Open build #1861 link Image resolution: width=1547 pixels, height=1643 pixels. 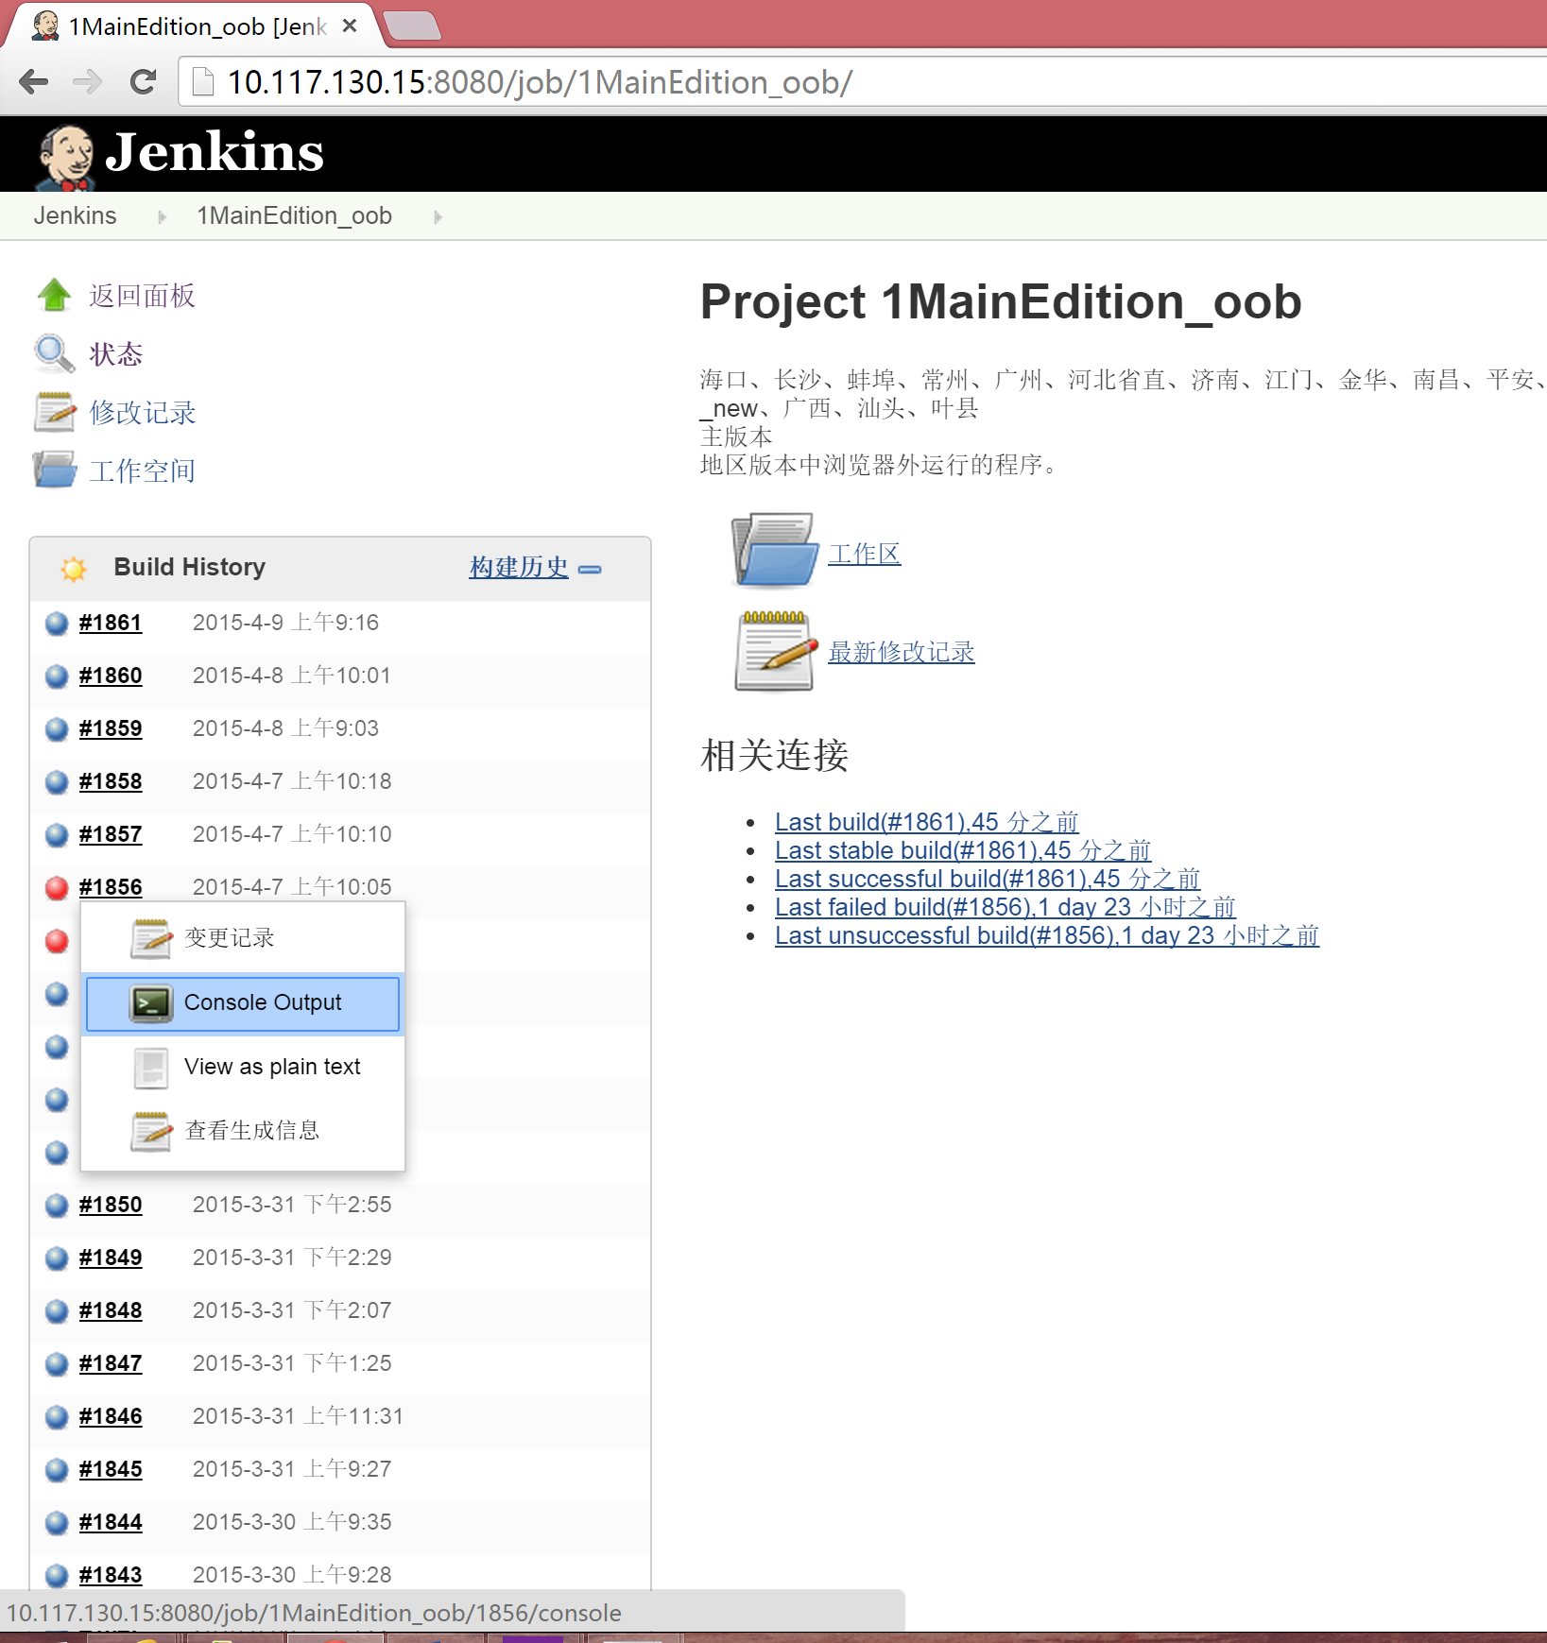111,623
